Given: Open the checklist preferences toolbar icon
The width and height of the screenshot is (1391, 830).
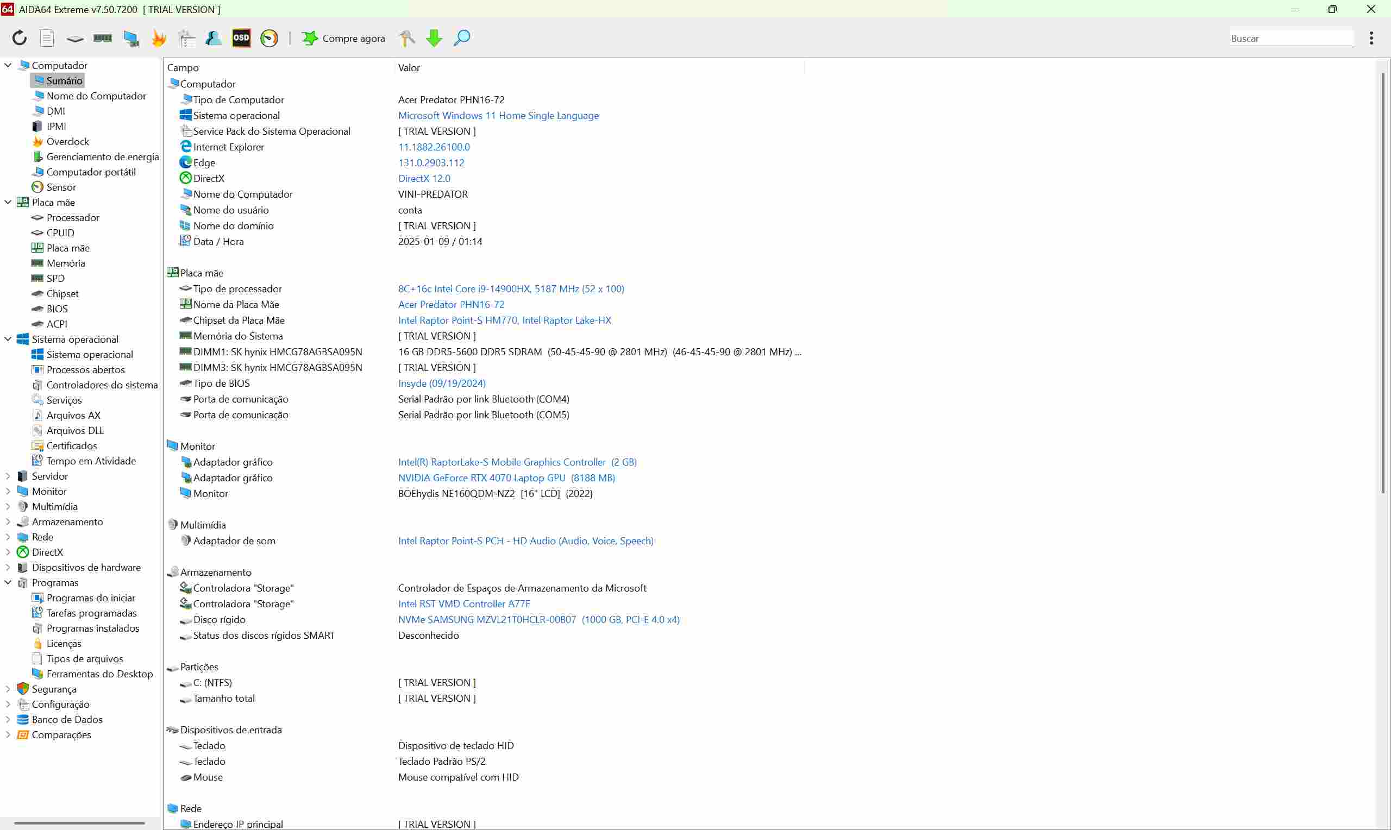Looking at the screenshot, I should 187,38.
